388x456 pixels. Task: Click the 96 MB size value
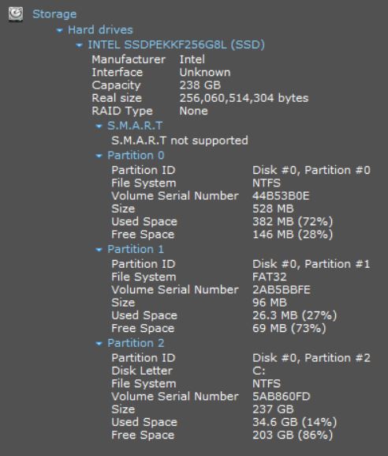[270, 303]
